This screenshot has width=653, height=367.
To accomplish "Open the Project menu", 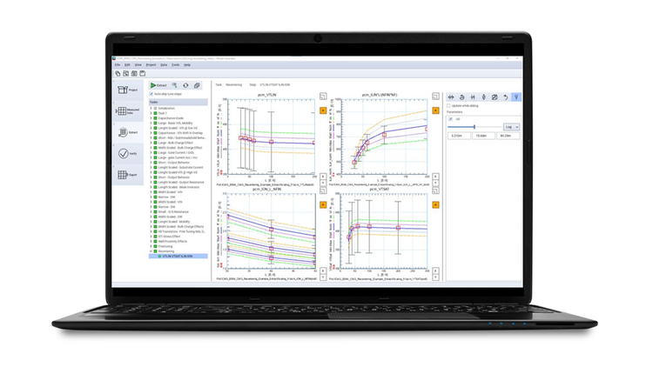I will click(x=151, y=65).
